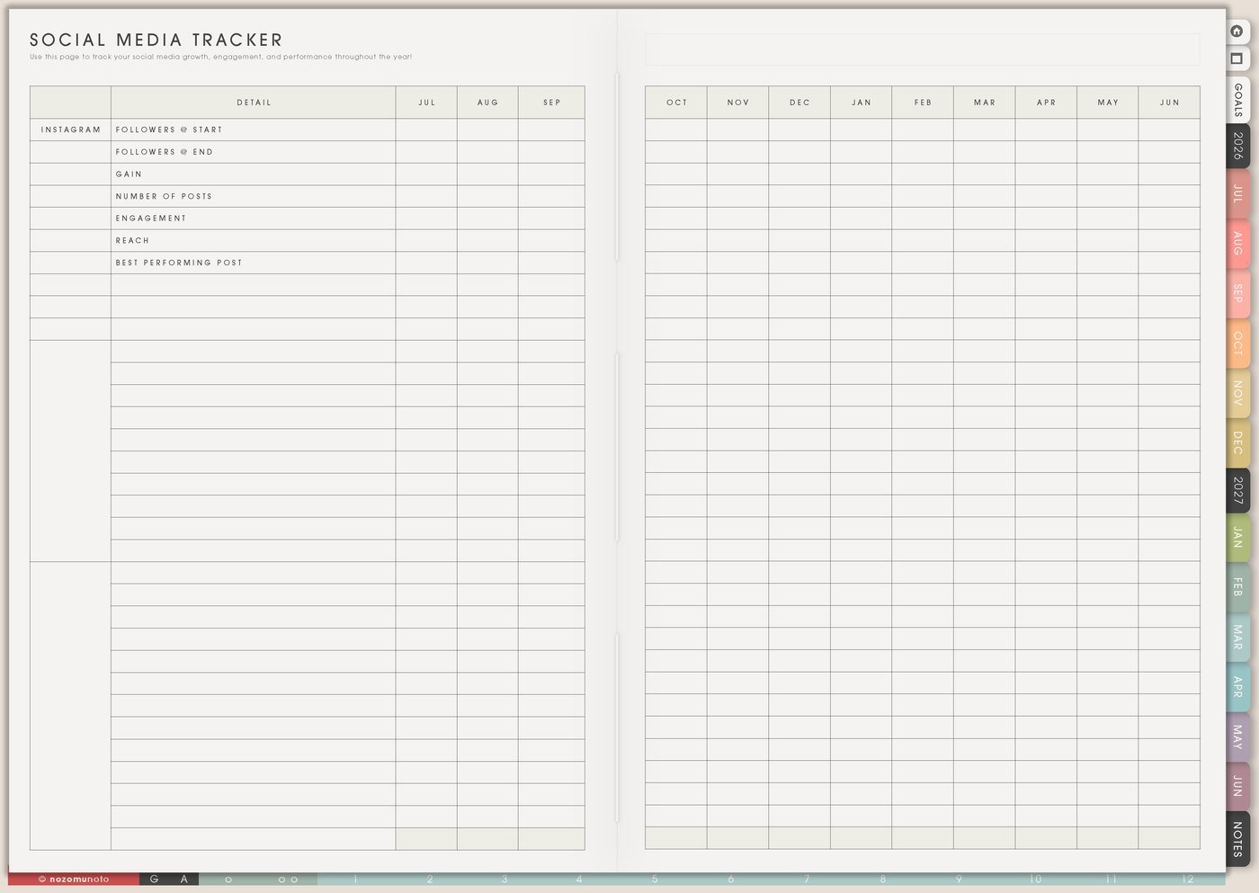
Task: Open the GOALS side tab
Action: 1237,100
